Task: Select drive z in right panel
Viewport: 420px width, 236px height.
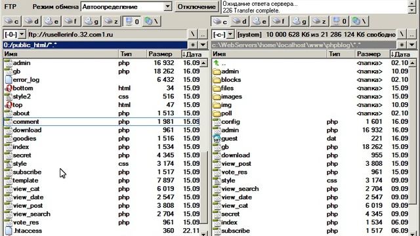Action: 320,22
